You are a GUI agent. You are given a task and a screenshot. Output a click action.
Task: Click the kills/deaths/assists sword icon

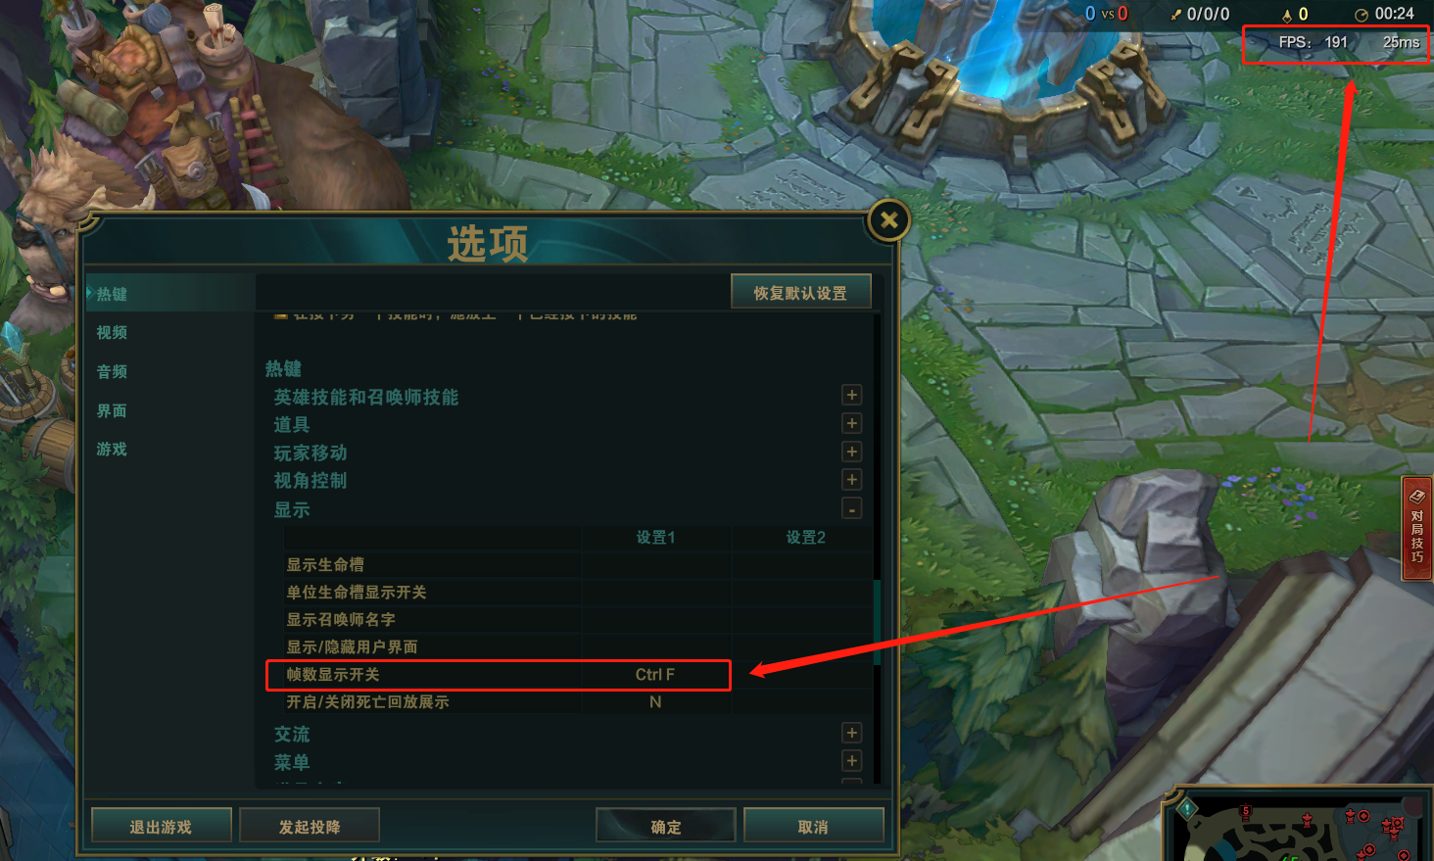(x=1176, y=15)
